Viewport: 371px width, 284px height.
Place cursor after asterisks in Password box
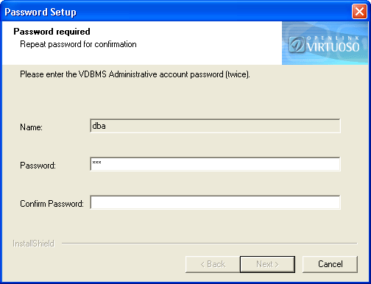pyautogui.click(x=102, y=163)
